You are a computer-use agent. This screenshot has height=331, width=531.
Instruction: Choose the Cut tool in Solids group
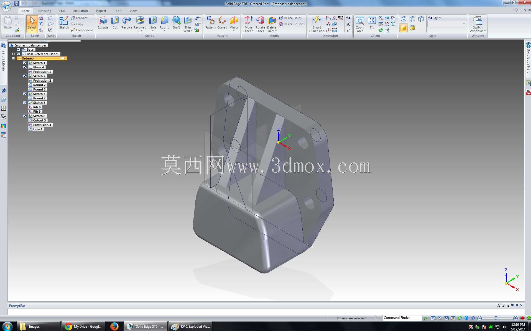(x=115, y=23)
